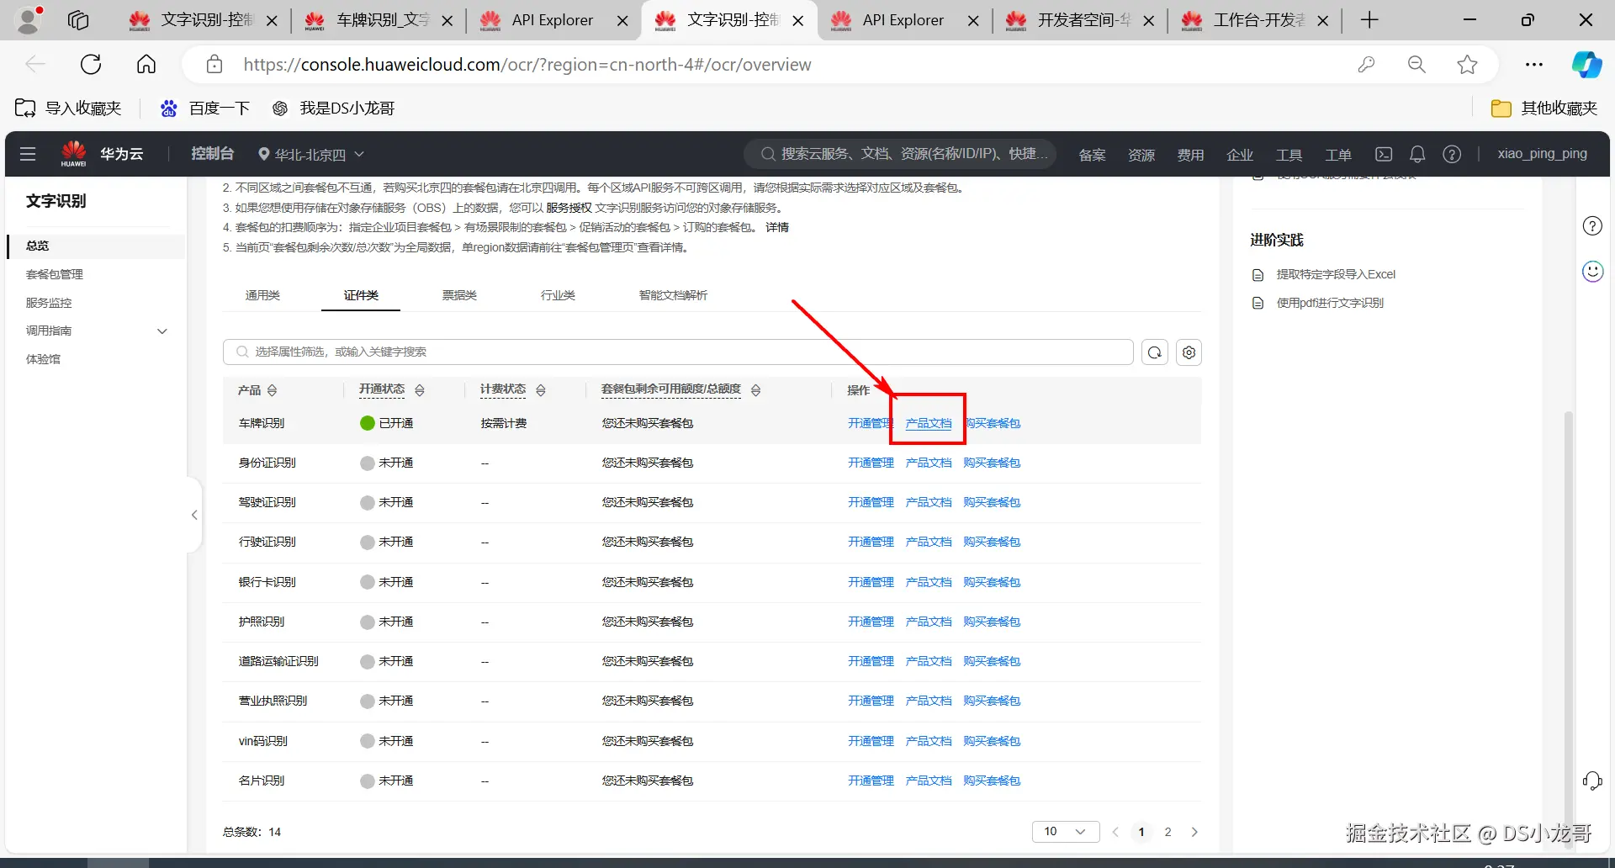The image size is (1615, 868).
Task: Click the cloud services search box
Action: [x=900, y=154]
